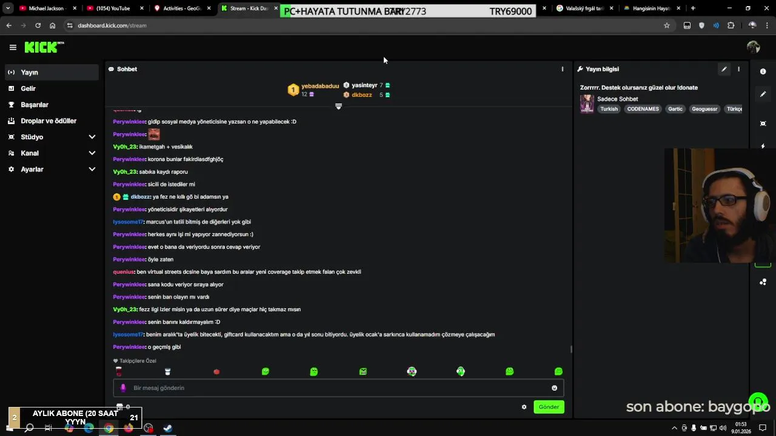This screenshot has width=776, height=436.
Task: Click the pencil icon in right rail
Action: (763, 94)
